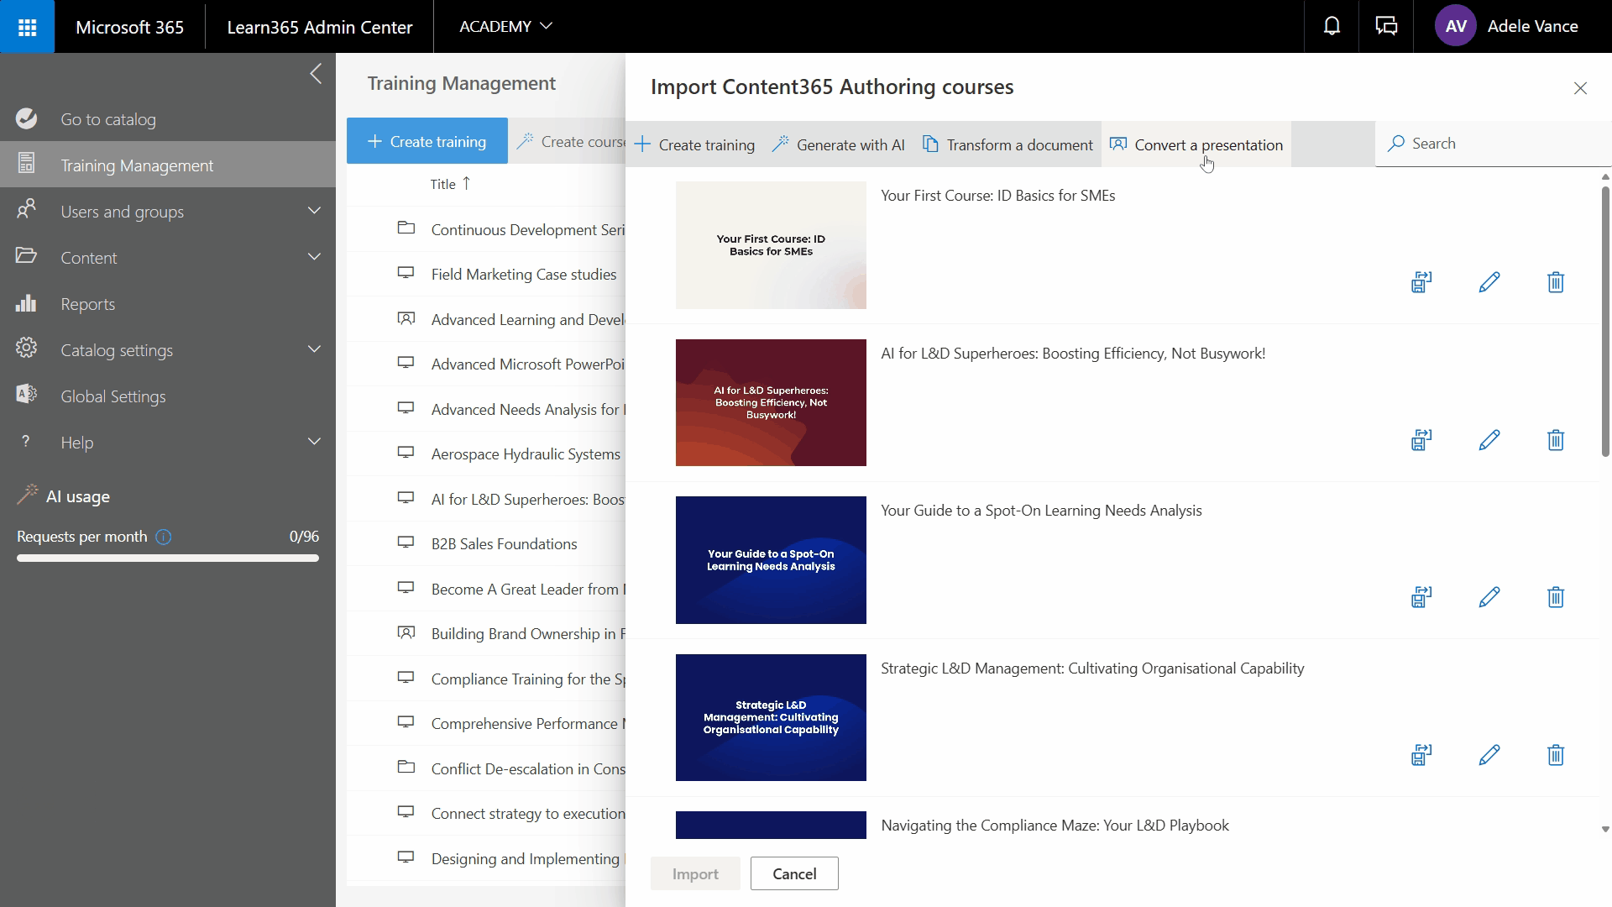Edit 'AI for L&D Superheroes' with pencil icon
1612x907 pixels.
tap(1489, 439)
